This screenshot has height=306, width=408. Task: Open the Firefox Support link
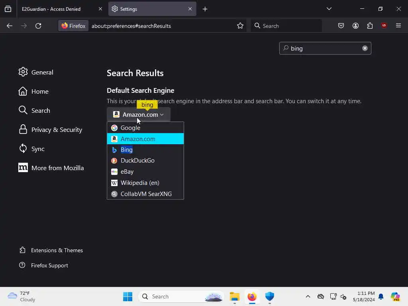(x=44, y=265)
